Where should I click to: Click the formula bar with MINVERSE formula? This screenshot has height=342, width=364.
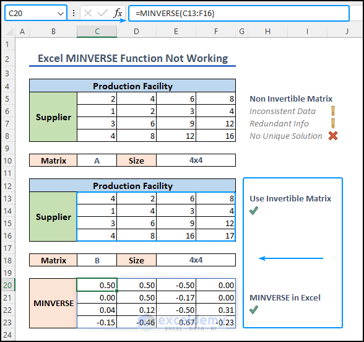[x=239, y=14]
